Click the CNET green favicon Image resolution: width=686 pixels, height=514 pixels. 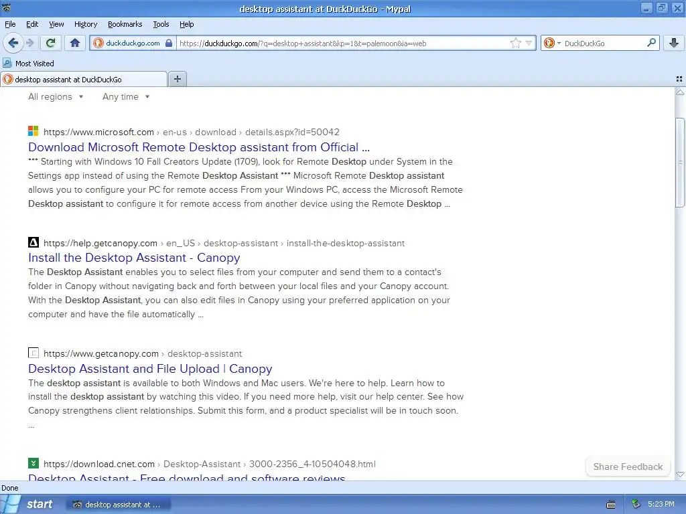pyautogui.click(x=33, y=463)
